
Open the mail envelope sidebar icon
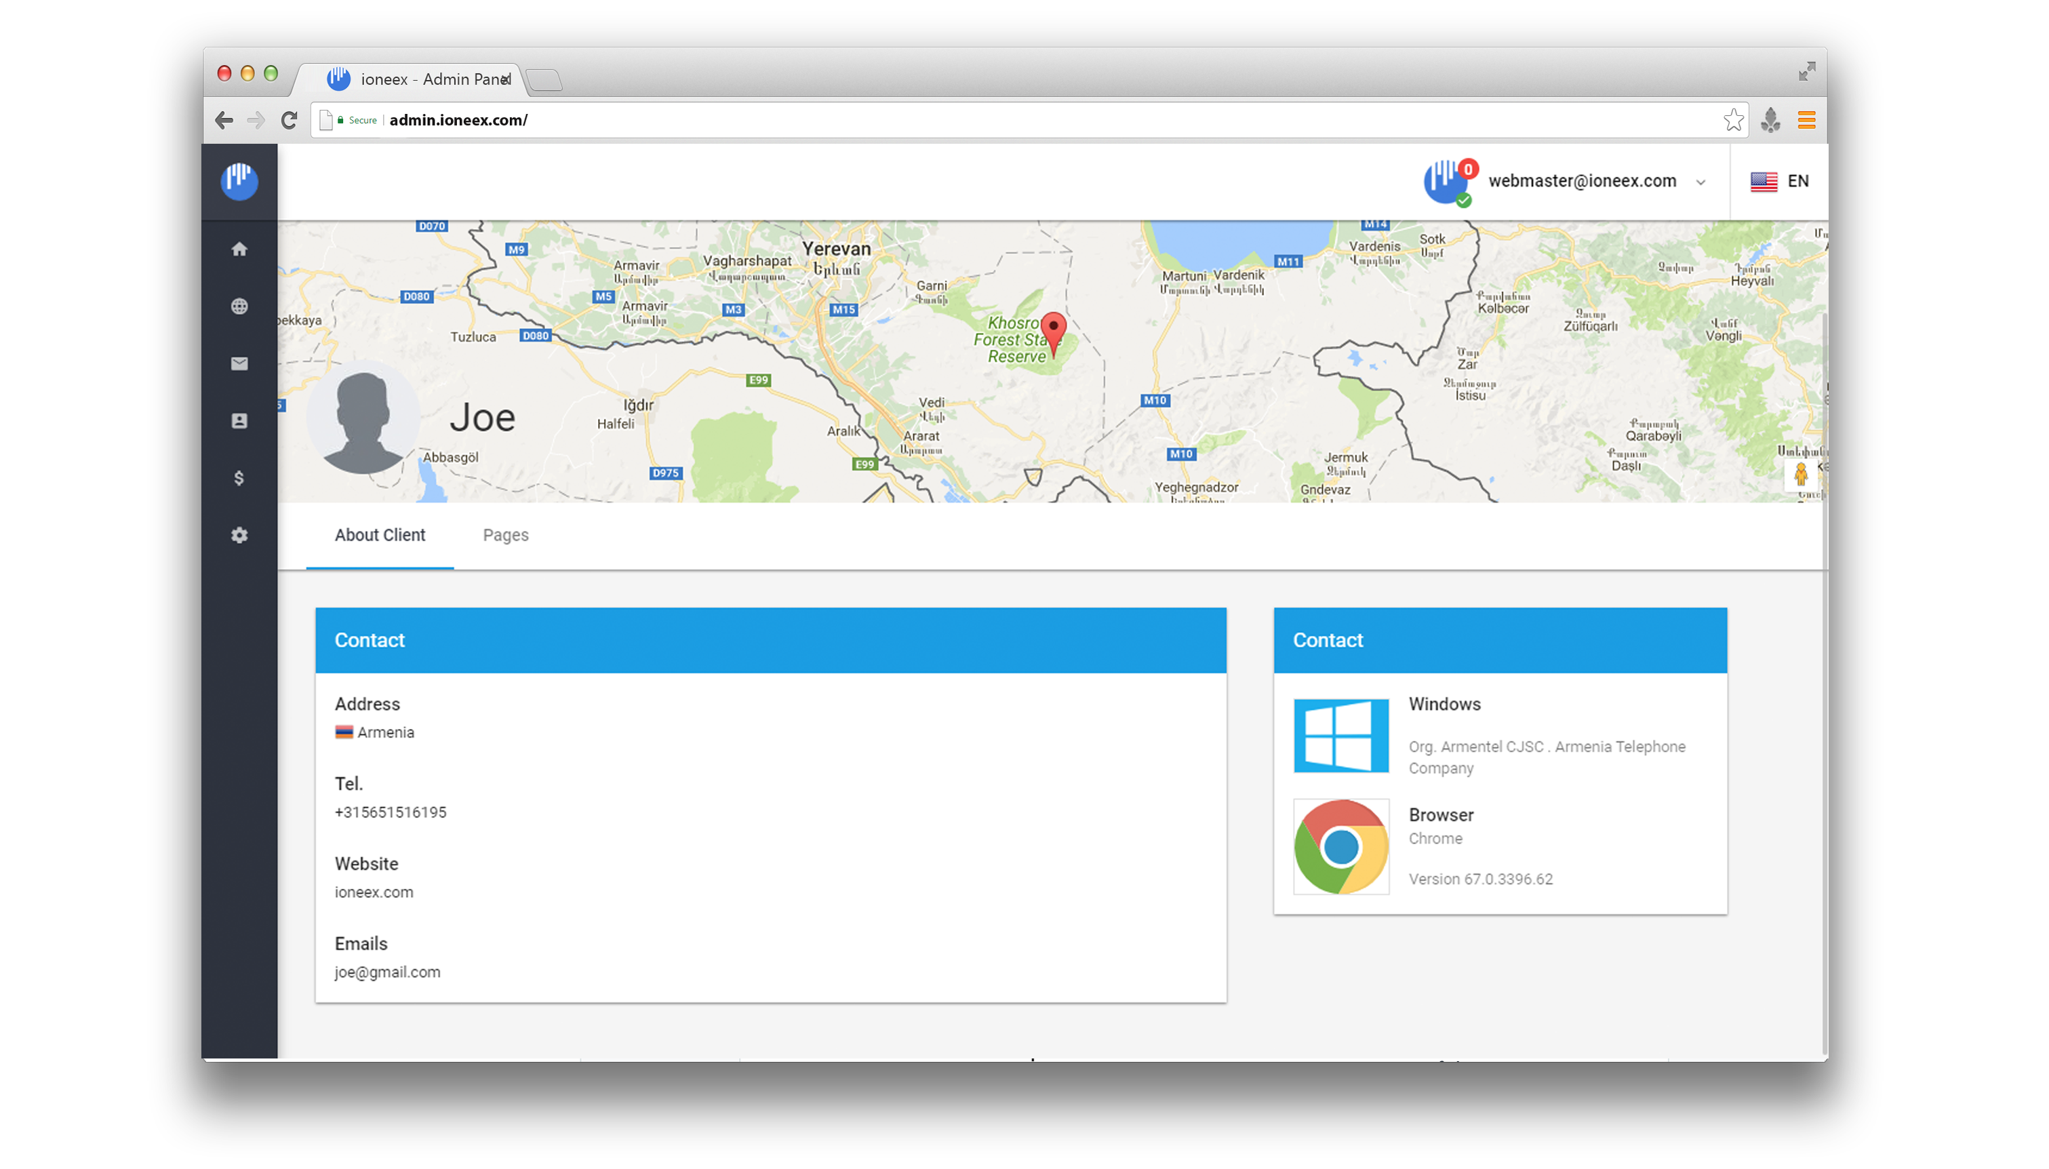point(239,363)
